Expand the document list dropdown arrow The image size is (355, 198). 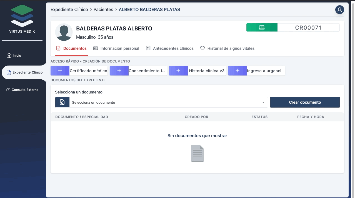tap(263, 103)
